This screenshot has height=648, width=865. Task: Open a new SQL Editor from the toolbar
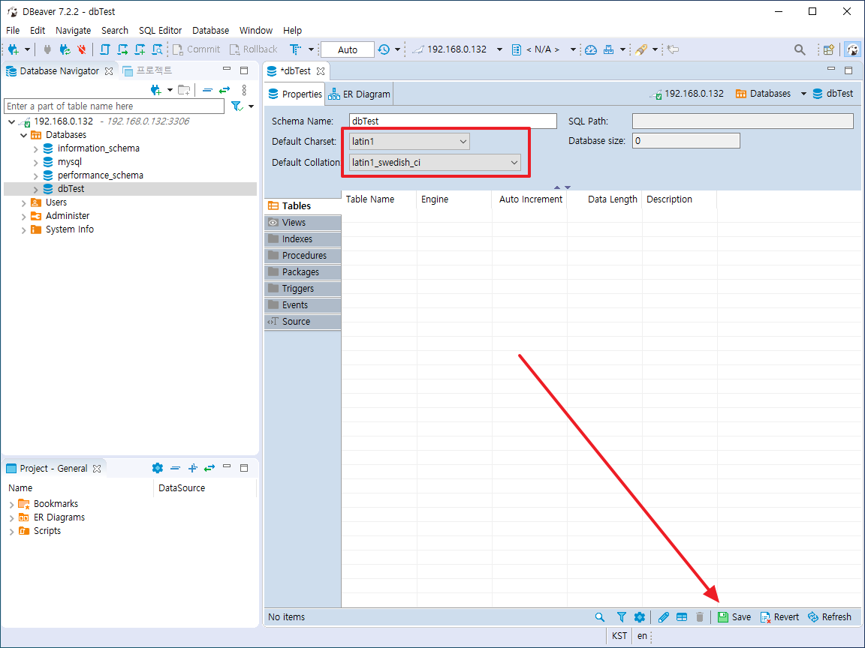[x=105, y=49]
